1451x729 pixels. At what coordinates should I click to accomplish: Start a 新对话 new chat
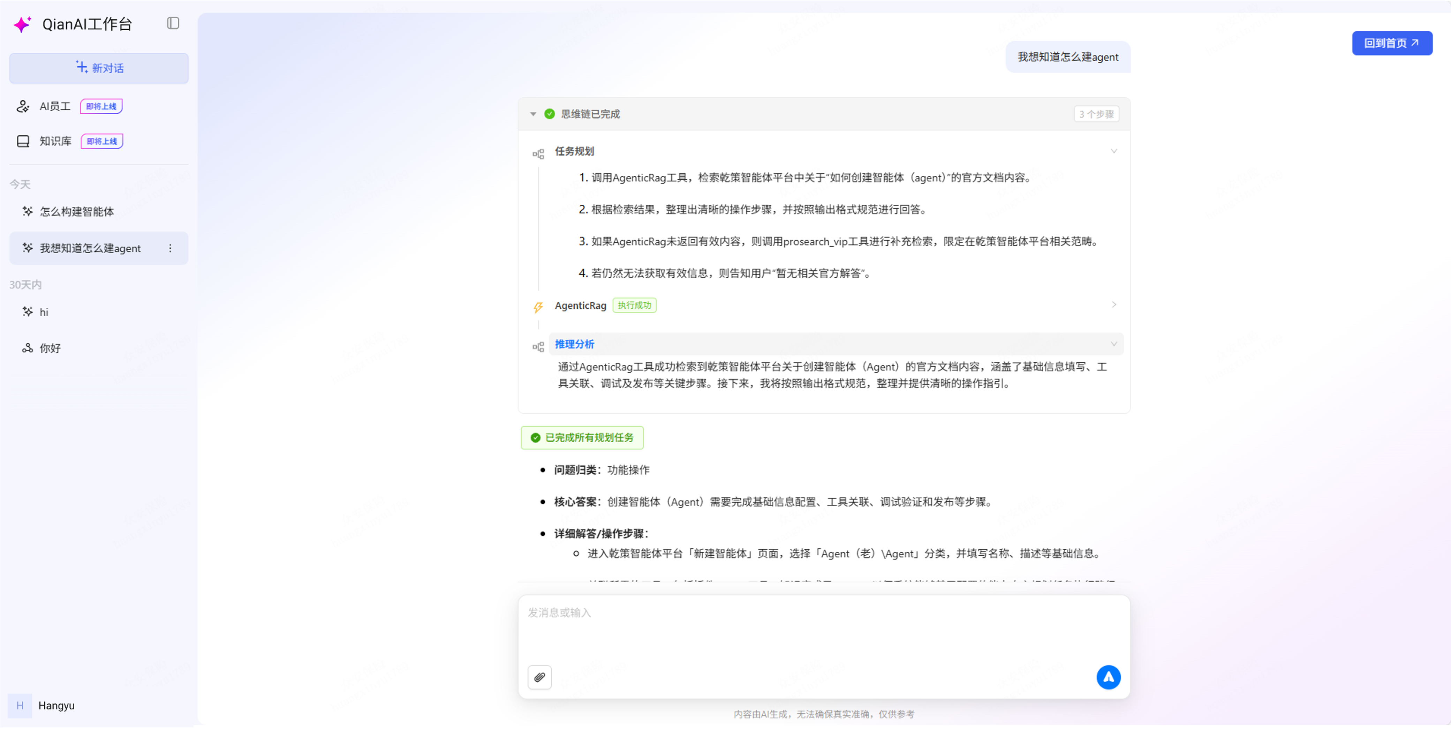coord(99,68)
